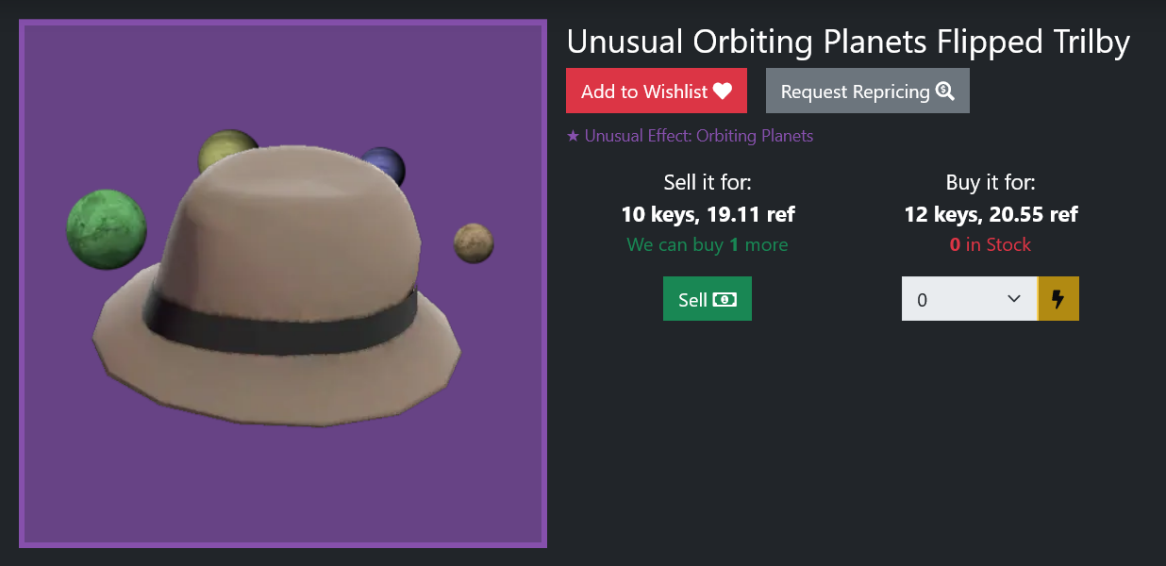Click the item title heading
Viewport: 1166px width, 566px height.
848,42
